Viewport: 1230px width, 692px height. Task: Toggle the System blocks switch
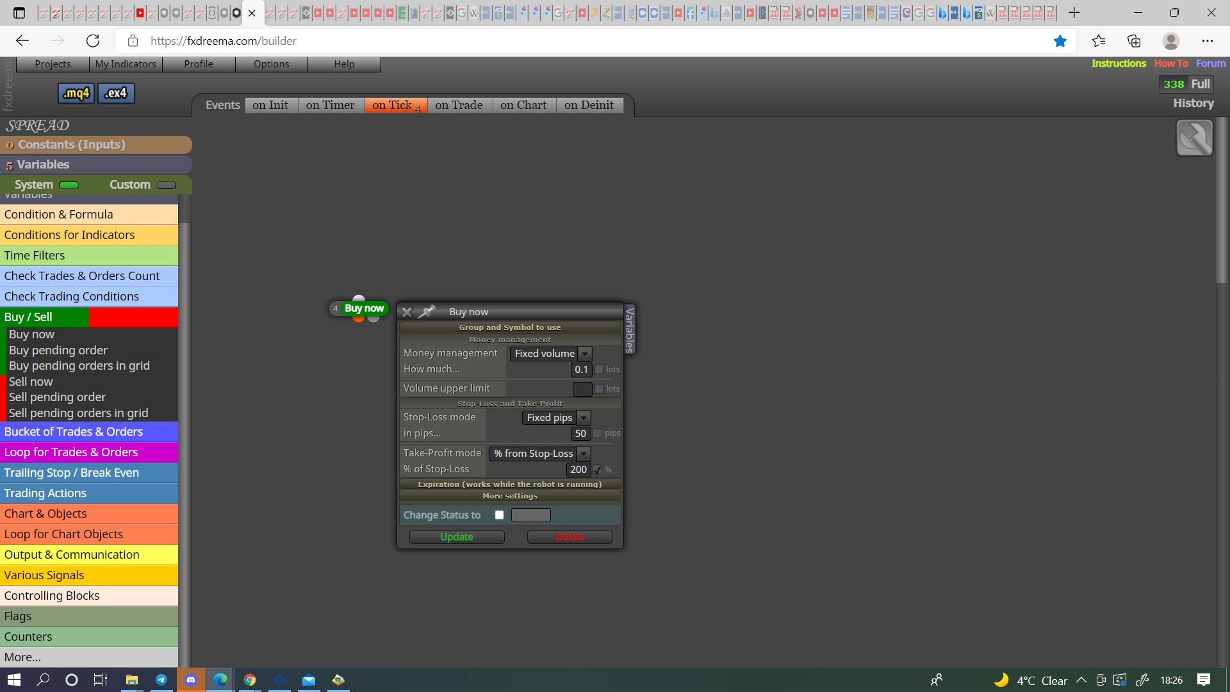69,185
